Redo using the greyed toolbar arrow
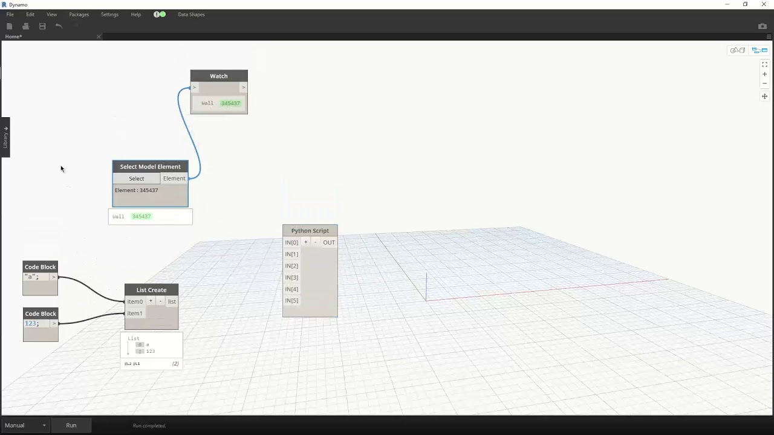 76,26
